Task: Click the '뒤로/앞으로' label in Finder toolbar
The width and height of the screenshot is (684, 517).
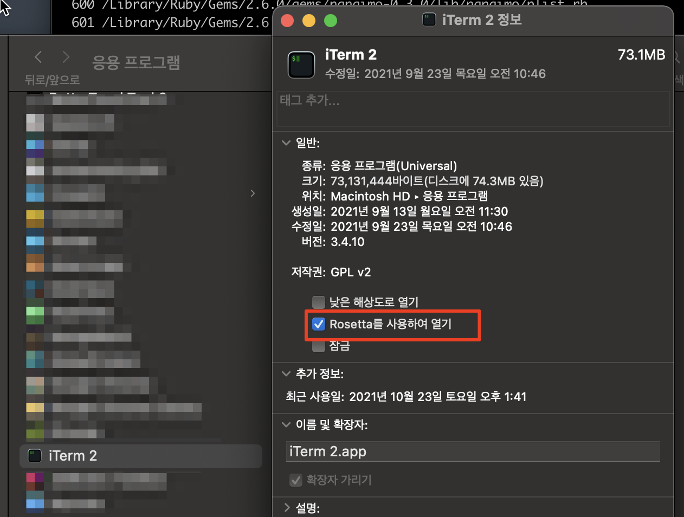Action: coord(52,80)
